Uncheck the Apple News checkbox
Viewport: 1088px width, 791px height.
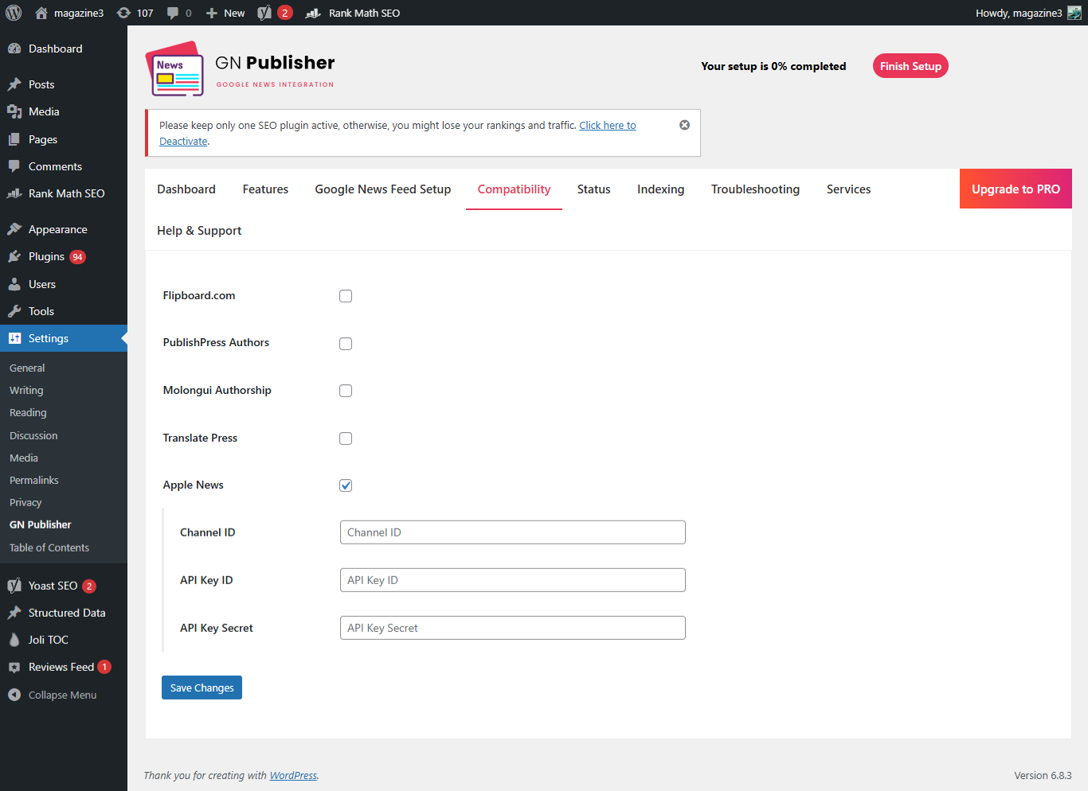coord(346,485)
